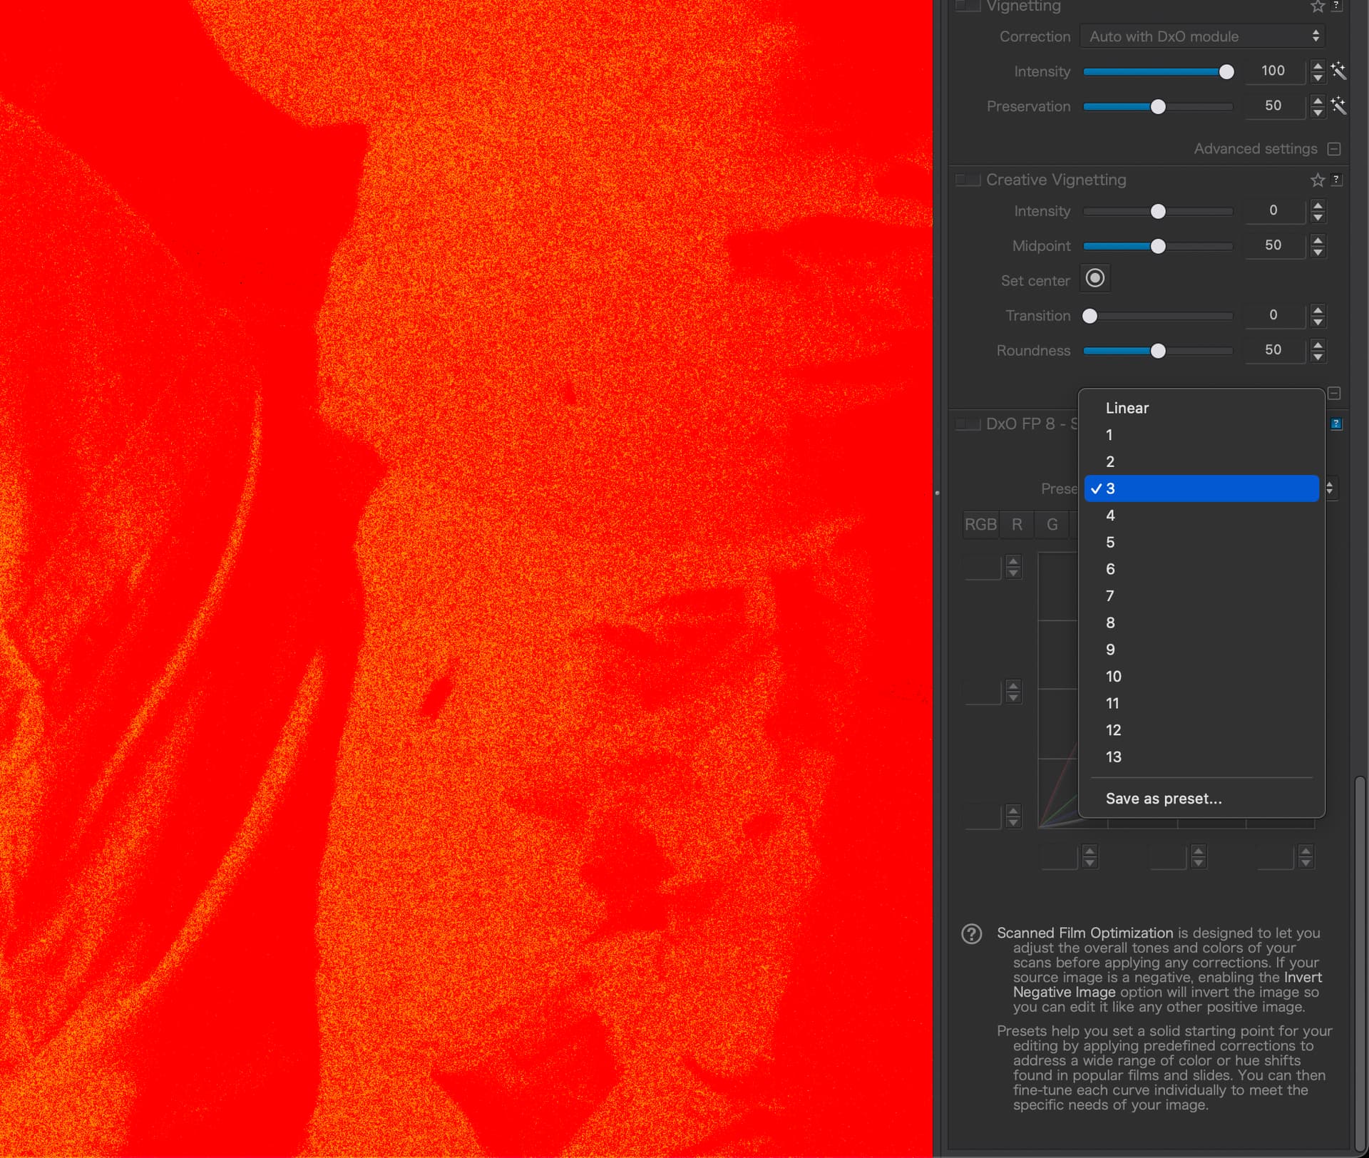Click Preservation magic wand auto icon
Viewport: 1369px width, 1158px height.
coord(1338,106)
